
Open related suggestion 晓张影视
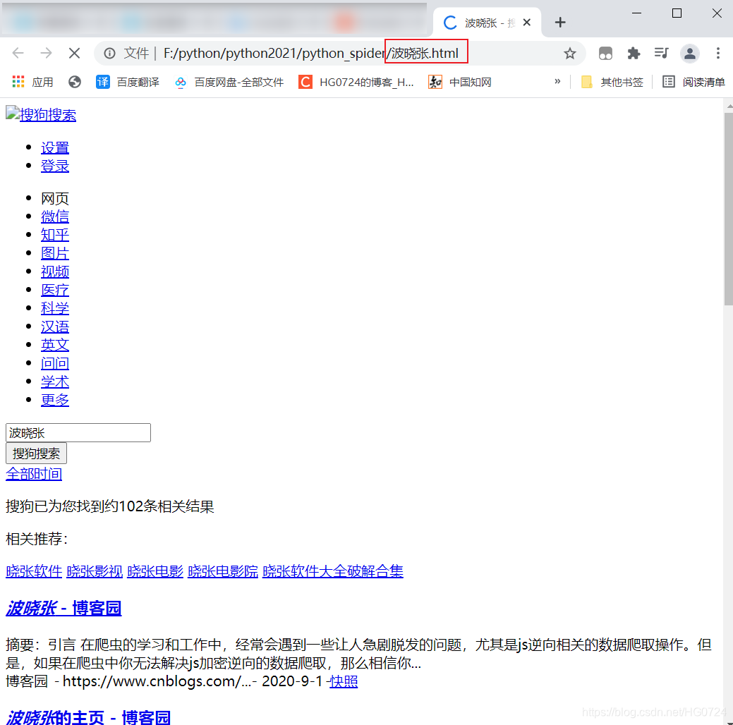click(95, 571)
